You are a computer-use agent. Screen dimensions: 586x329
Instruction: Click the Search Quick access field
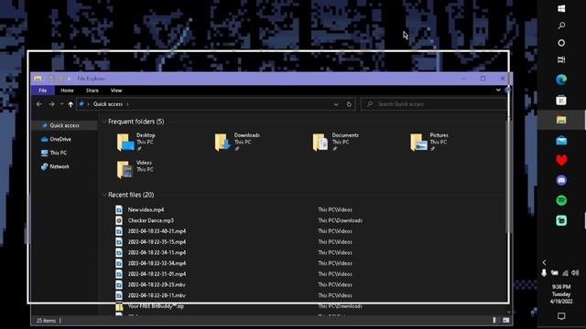tap(433, 104)
